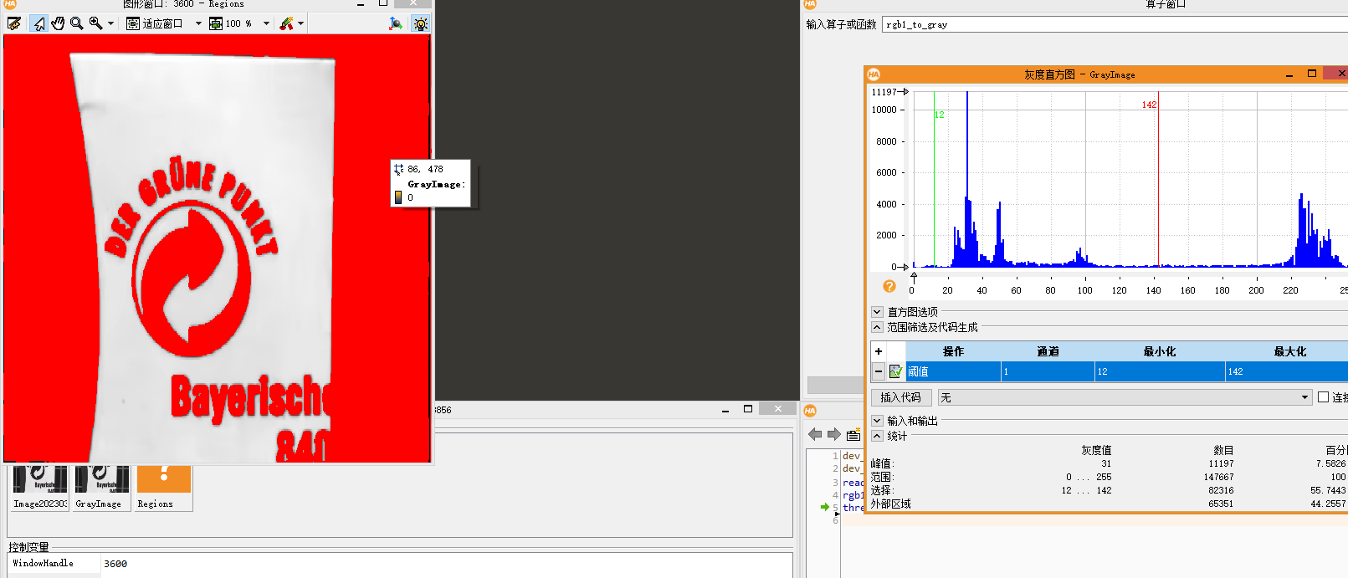This screenshot has height=578, width=1348.
Task: Click the 峰值 count 11197 in statistics
Action: 1221,463
